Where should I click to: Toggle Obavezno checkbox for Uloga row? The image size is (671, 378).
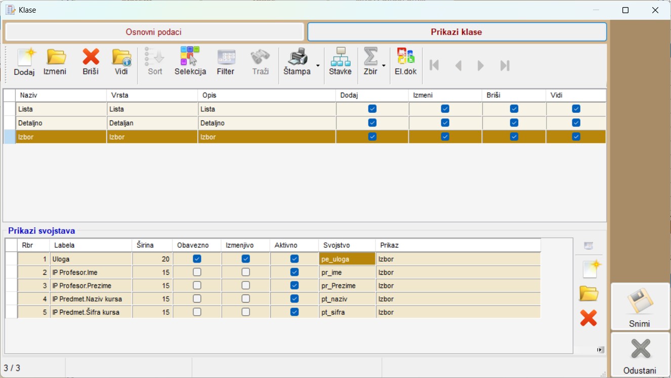197,259
